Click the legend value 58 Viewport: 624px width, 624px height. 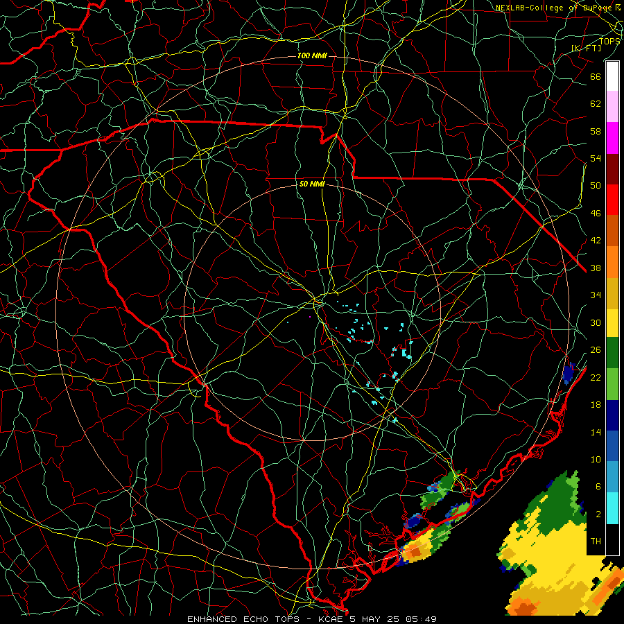596,131
